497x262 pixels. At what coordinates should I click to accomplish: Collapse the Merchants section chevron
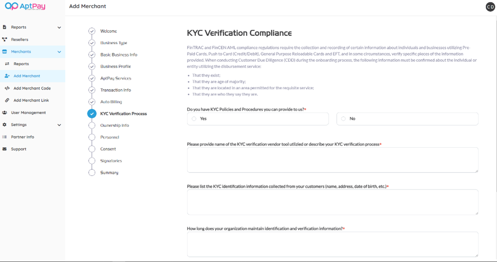[59, 52]
